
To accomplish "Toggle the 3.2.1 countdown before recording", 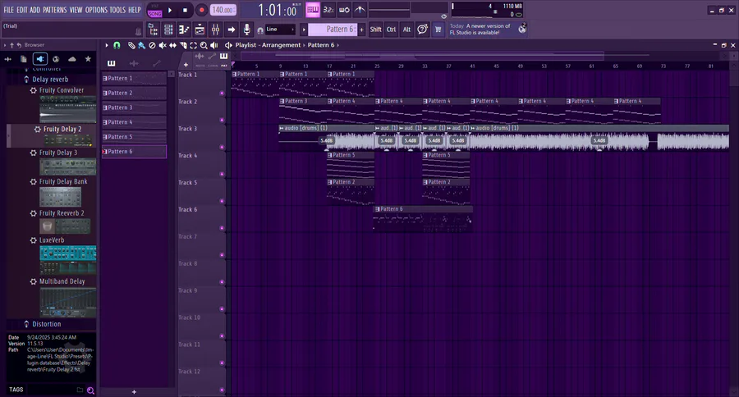I will (x=328, y=9).
